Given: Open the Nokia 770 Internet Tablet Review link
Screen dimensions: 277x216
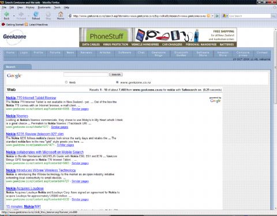Looking at the screenshot, I should (31, 98).
